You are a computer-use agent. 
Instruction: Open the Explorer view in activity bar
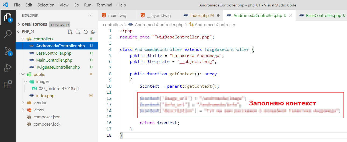(x=8, y=17)
